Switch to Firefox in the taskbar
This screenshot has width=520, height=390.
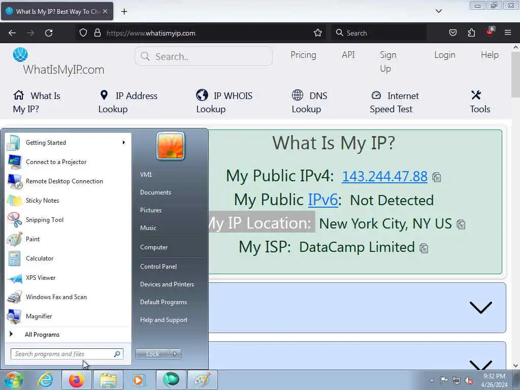point(76,380)
